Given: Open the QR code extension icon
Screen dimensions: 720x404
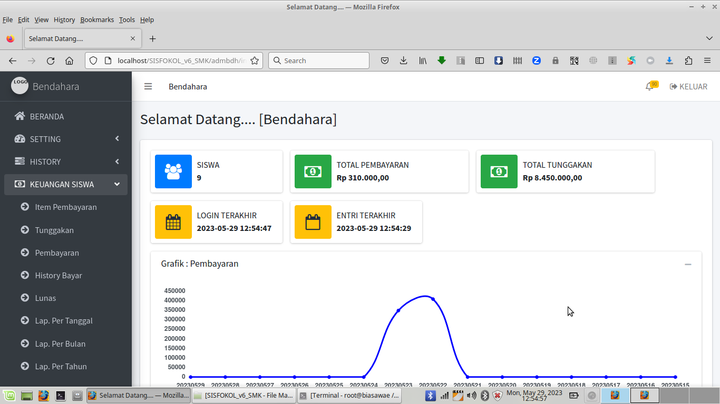Looking at the screenshot, I should [575, 60].
